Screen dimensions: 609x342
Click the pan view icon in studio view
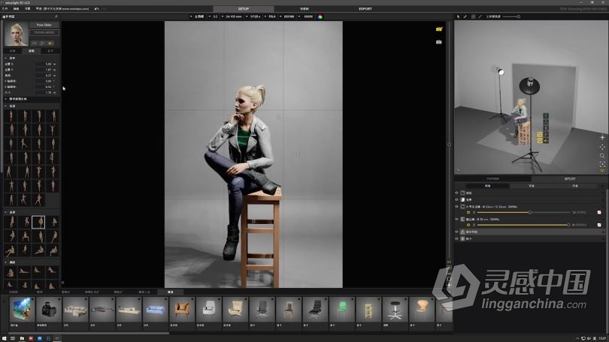[x=602, y=138]
